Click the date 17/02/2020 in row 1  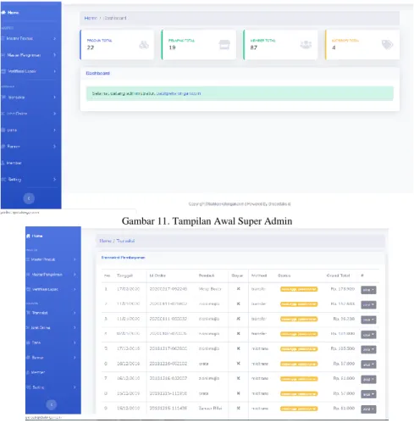(129, 289)
